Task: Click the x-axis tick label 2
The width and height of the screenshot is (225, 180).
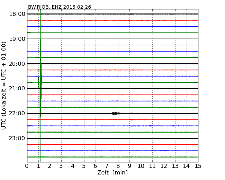Action: pos(49,166)
